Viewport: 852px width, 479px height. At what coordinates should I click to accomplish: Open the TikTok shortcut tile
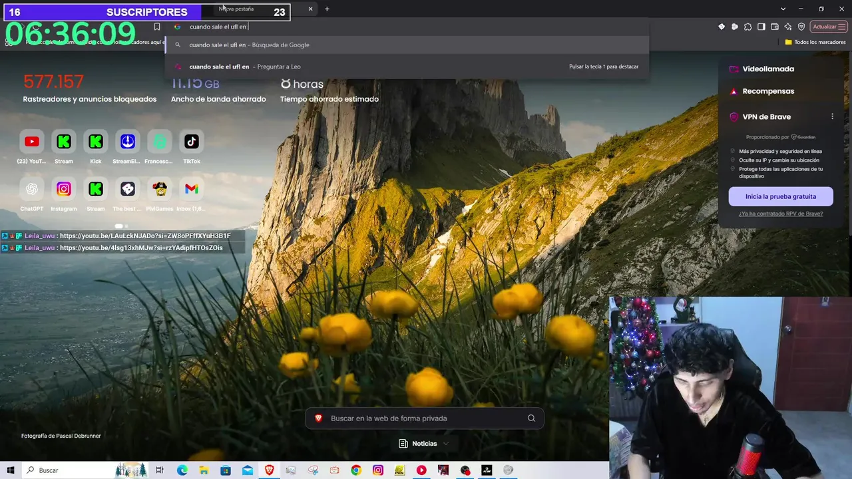click(x=191, y=142)
